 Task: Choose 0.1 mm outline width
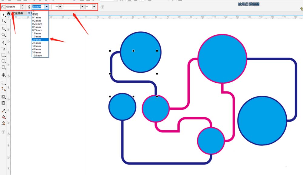coord(40,17)
